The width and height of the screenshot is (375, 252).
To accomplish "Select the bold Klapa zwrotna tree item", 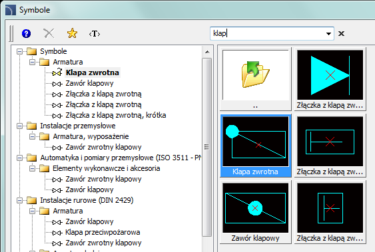I will (93, 72).
